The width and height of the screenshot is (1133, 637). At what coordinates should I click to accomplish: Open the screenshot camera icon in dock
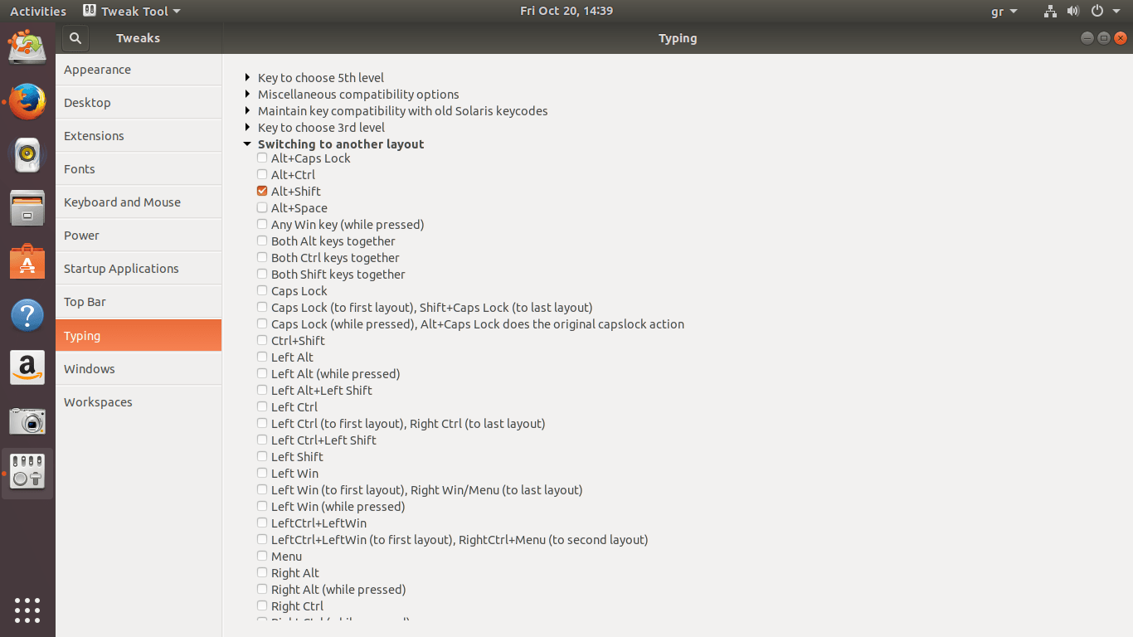point(27,421)
